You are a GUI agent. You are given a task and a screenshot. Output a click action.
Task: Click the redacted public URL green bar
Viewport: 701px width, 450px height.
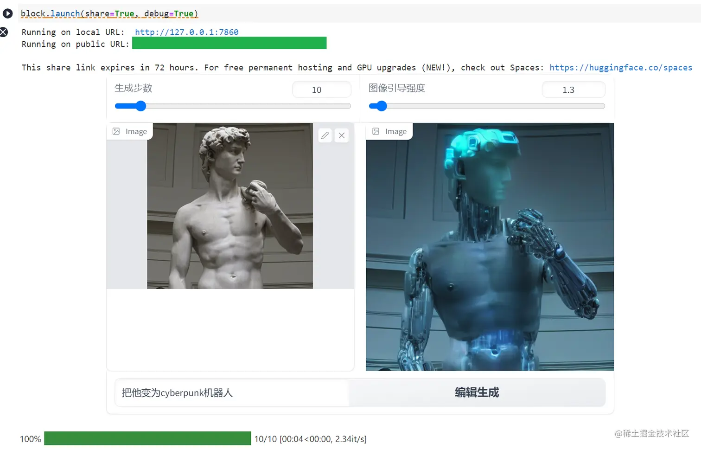(x=229, y=43)
